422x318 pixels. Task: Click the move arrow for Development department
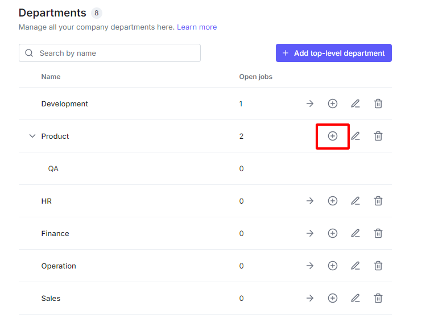tap(310, 104)
